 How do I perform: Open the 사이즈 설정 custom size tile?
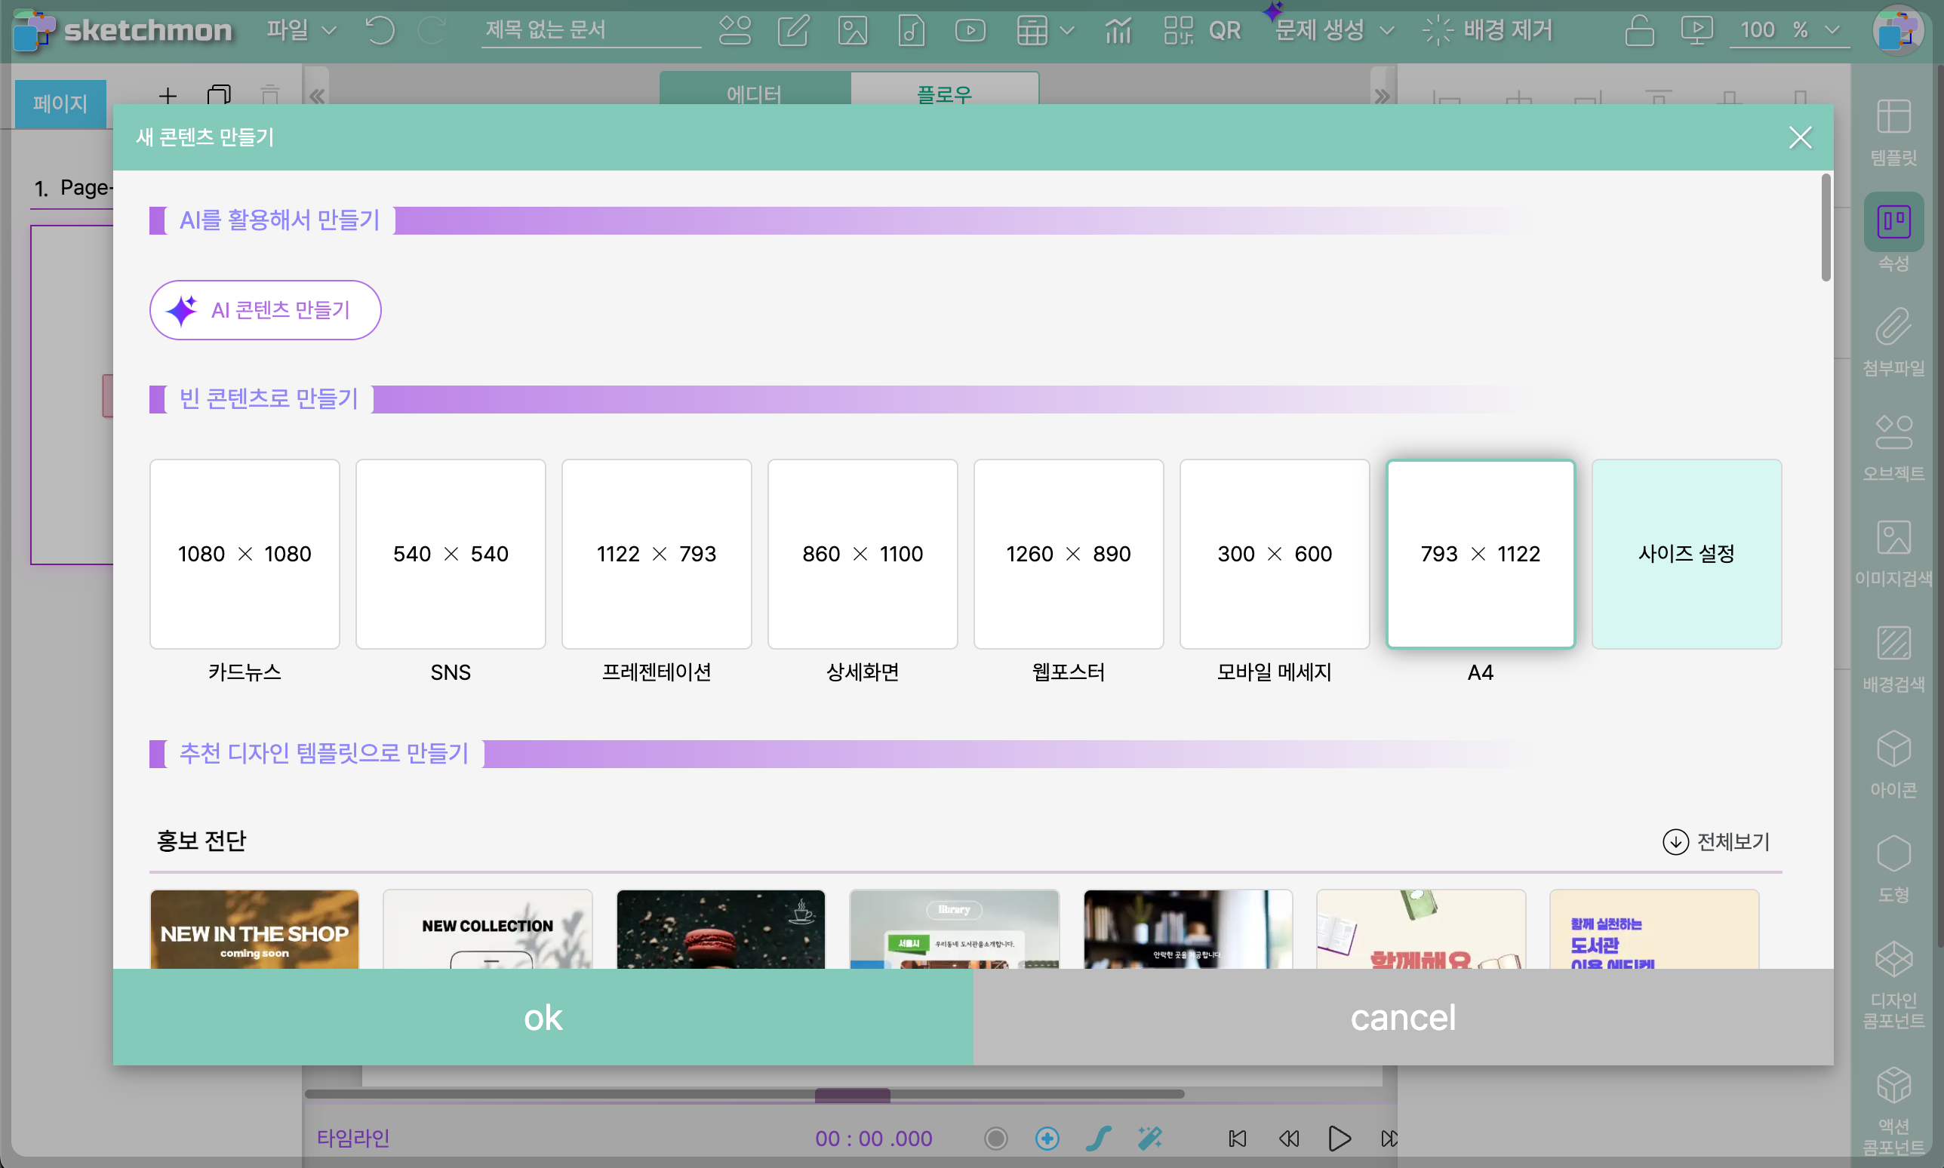1686,554
